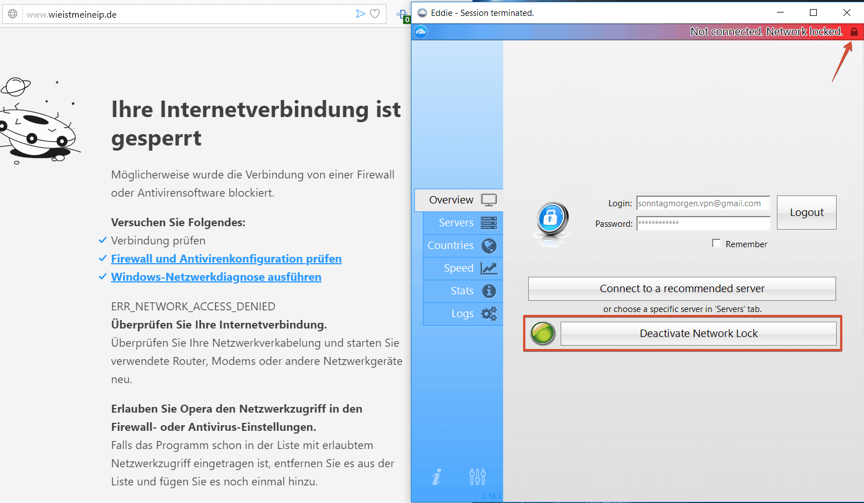Click the red padlock network lock status icon
This screenshot has height=503, width=864.
coord(854,32)
